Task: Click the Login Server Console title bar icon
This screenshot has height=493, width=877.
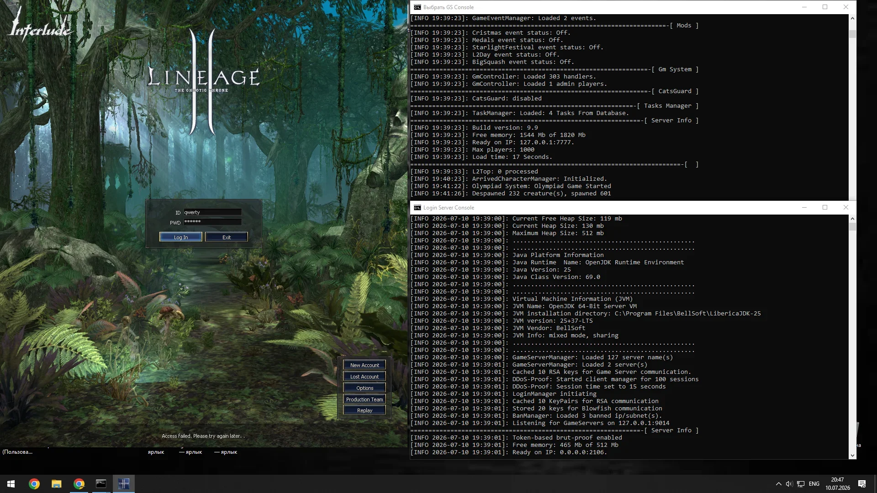Action: 417,208
